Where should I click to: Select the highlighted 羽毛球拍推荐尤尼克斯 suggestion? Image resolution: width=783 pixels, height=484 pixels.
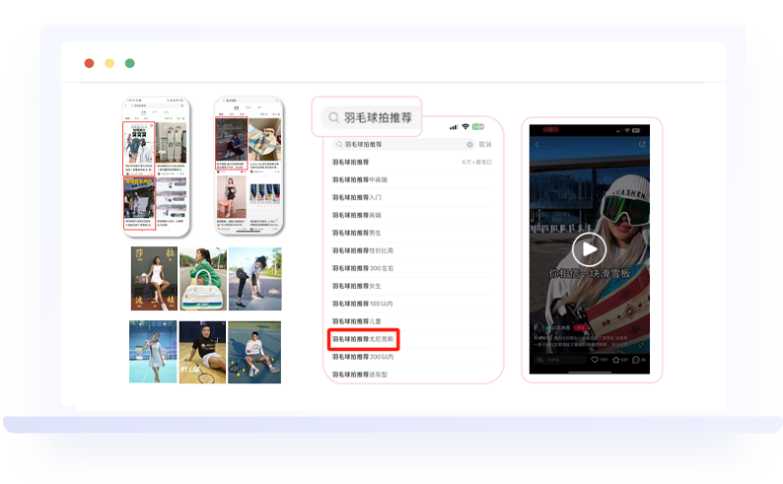(x=364, y=339)
